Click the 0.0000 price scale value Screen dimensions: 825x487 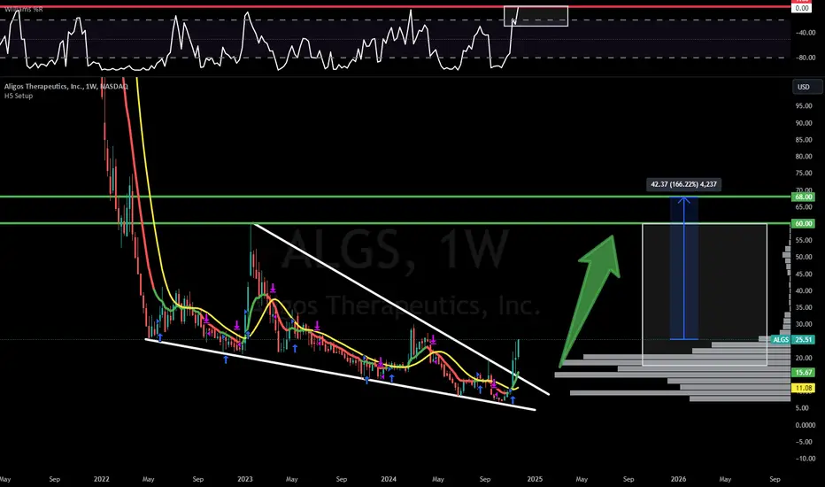tap(805, 425)
